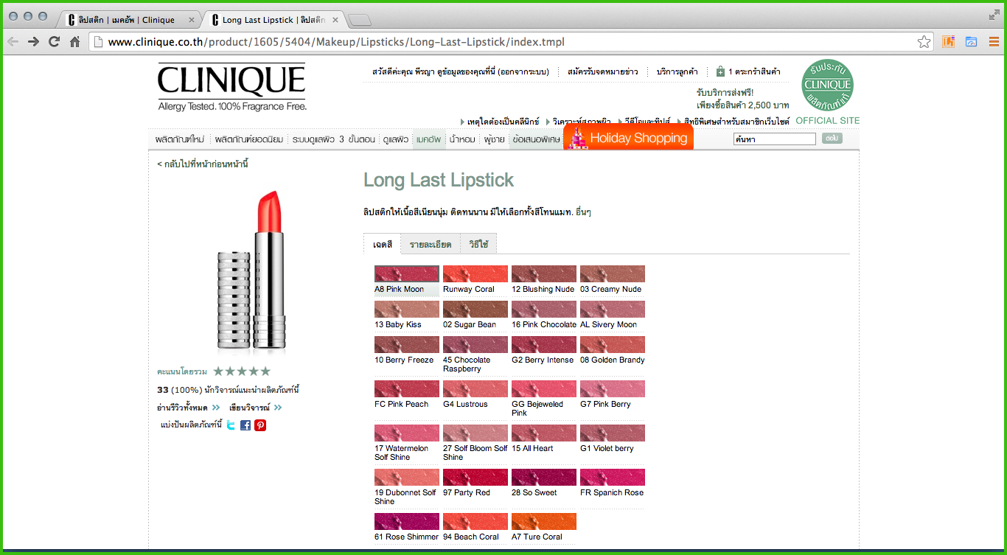Click the search submit button

coord(832,138)
